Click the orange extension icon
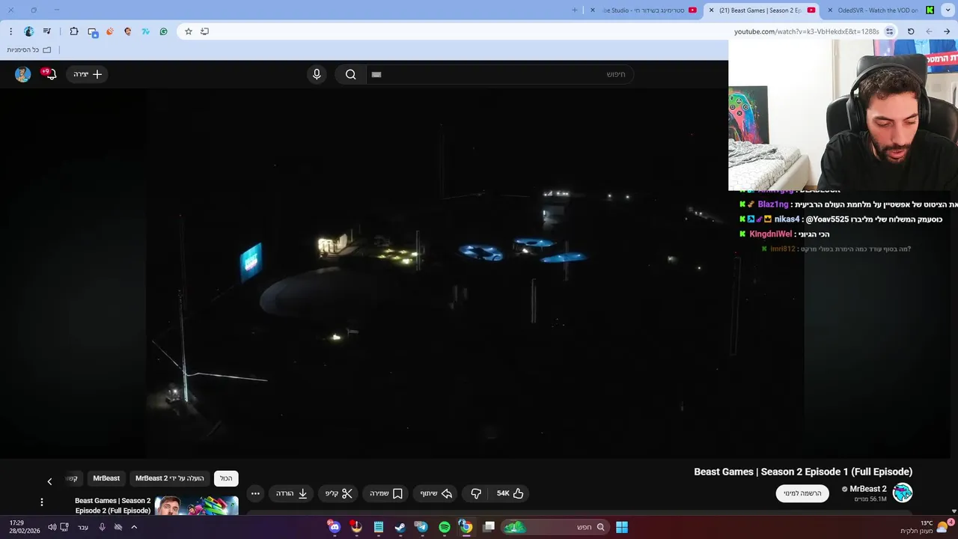 point(110,31)
